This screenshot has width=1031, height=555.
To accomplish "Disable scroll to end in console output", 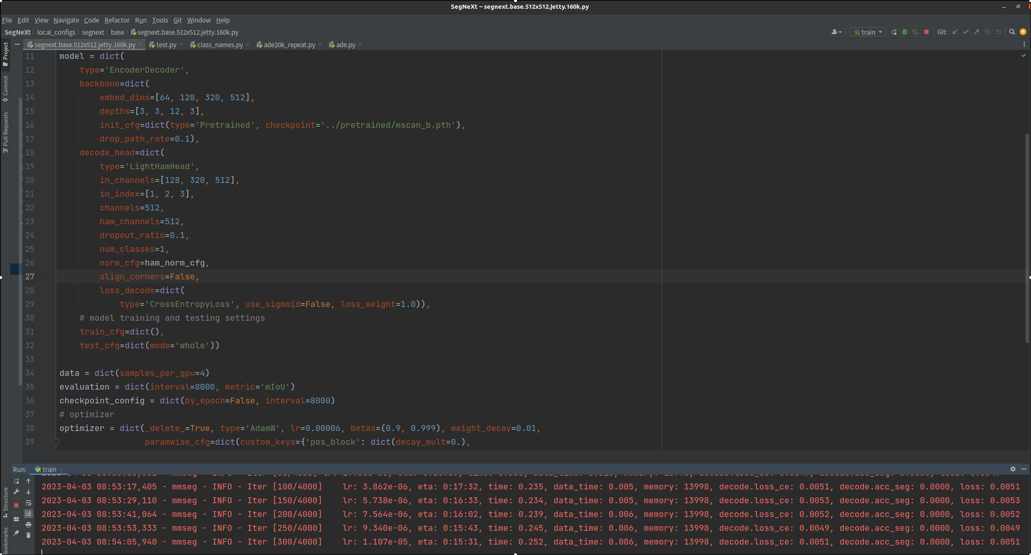I will tap(28, 514).
